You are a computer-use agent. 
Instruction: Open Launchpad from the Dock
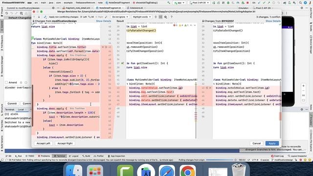(95, 171)
